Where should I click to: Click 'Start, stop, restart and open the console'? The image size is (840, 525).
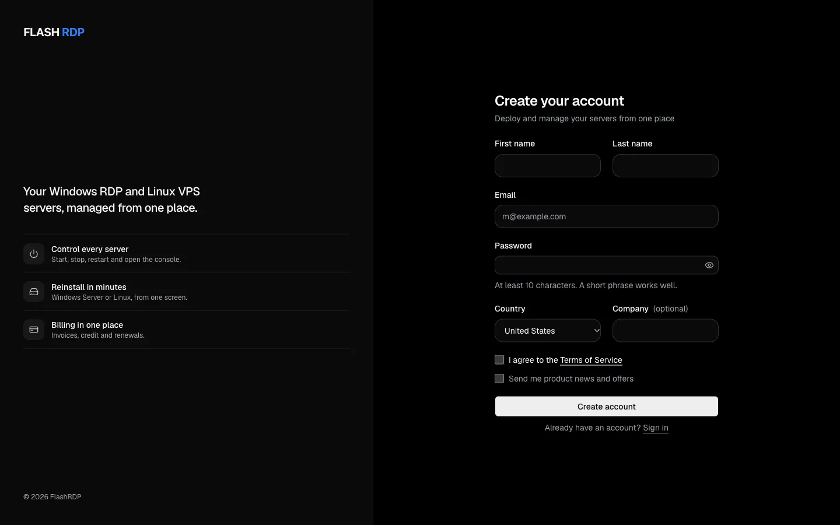[116, 260]
